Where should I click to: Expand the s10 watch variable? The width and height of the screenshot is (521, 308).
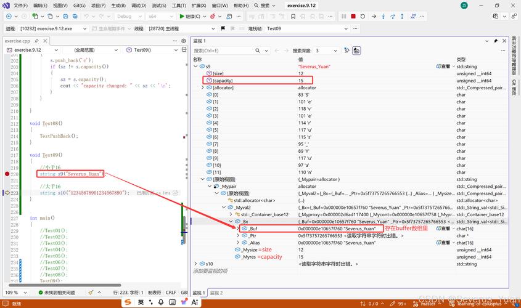[x=195, y=264]
